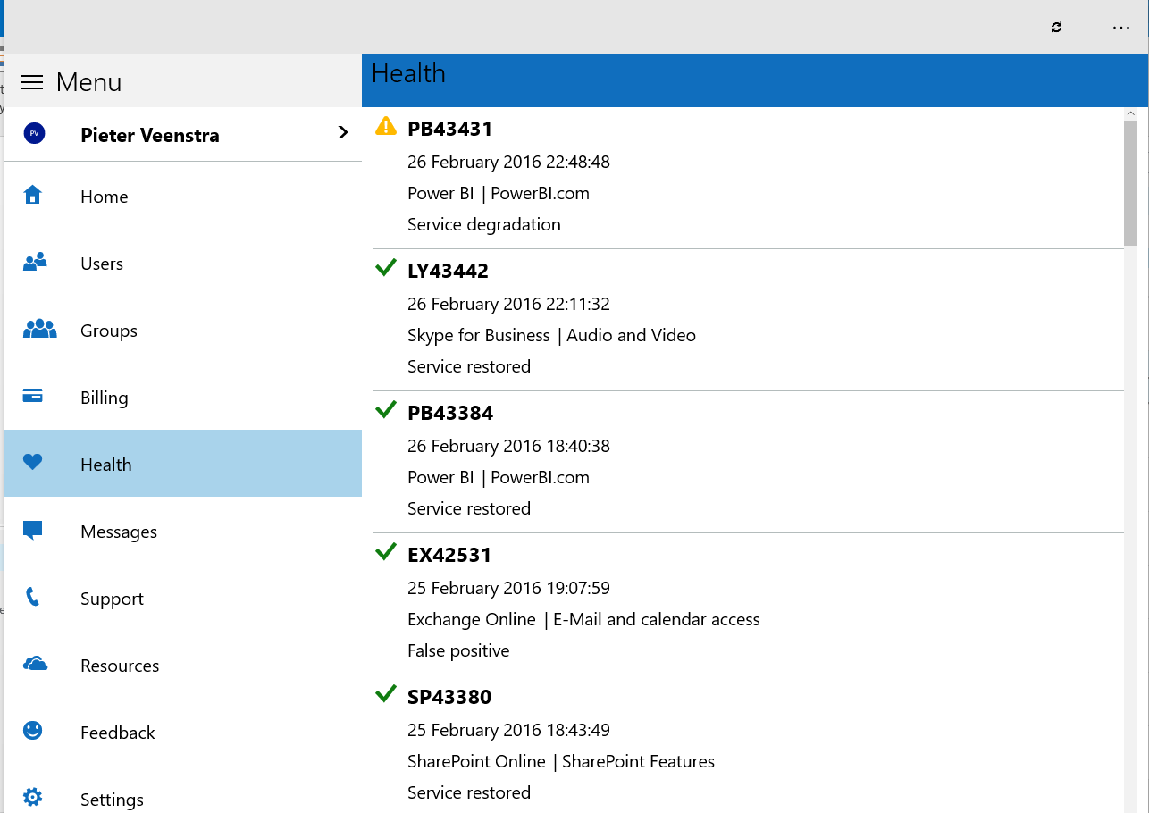Click the False positive status text

point(458,651)
